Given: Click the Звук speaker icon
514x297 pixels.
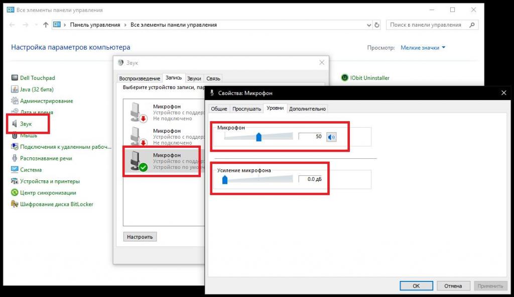Looking at the screenshot, I should (15, 124).
